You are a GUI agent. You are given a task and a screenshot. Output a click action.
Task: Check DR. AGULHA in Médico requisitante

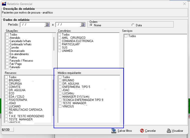[x=60, y=84]
